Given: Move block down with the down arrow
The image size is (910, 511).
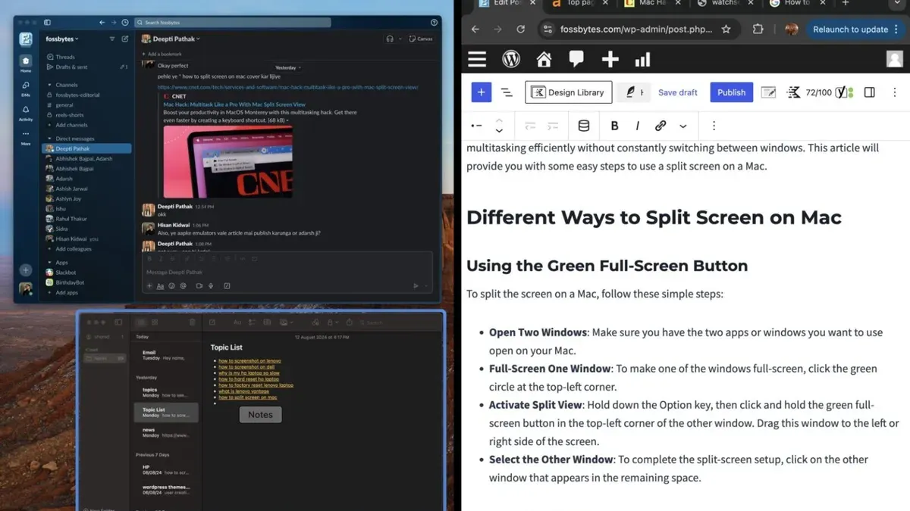Looking at the screenshot, I should point(499,131).
